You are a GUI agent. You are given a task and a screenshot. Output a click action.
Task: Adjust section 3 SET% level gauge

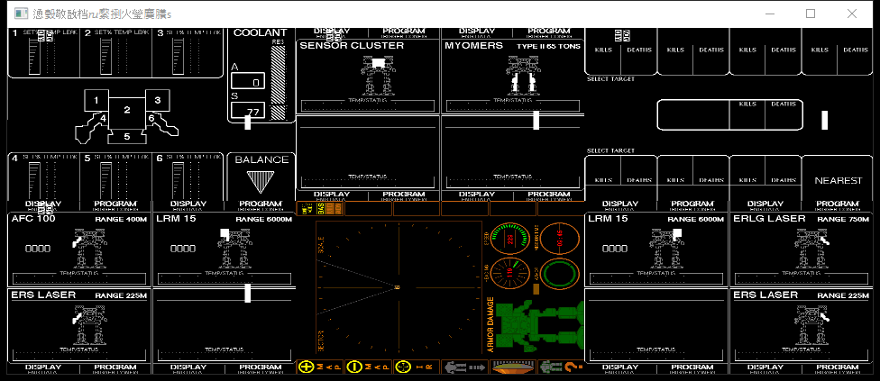coord(179,57)
